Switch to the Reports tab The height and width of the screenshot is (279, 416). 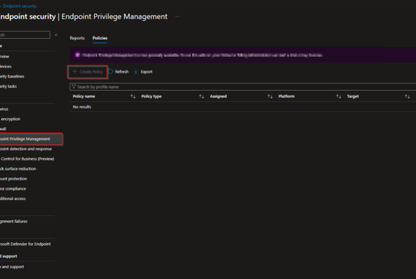point(77,38)
